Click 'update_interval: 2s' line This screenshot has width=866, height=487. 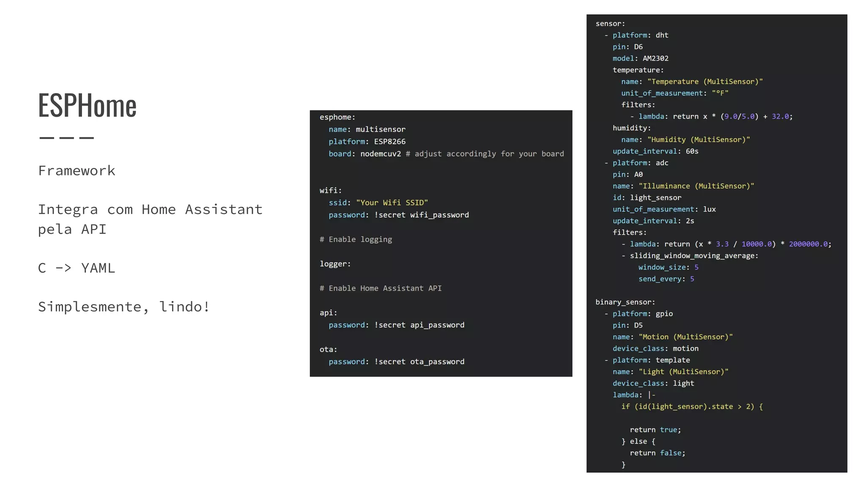click(x=653, y=221)
